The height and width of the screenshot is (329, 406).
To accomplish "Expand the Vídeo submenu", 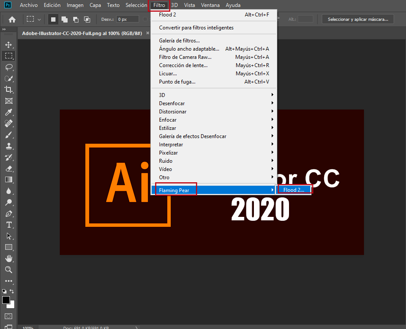I will tap(214, 169).
